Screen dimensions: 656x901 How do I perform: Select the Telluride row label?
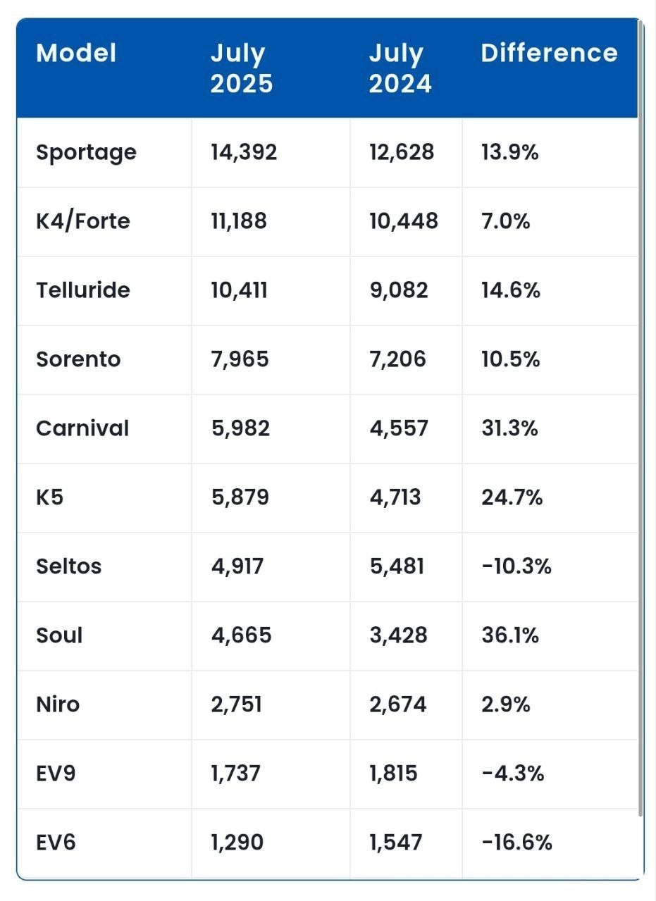(83, 290)
